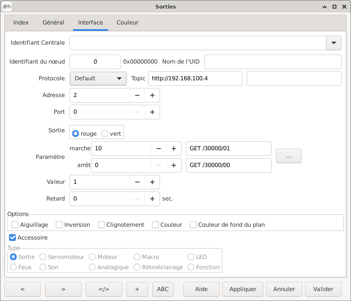351x301 pixels.
Task: Uncheck the Accessoire checkbox
Action: [x=13, y=237]
